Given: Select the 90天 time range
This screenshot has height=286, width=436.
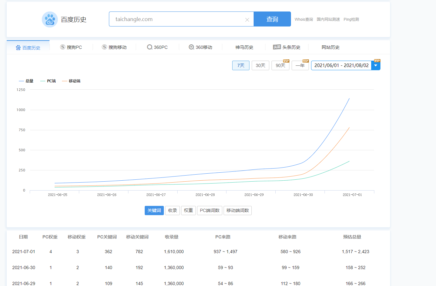Looking at the screenshot, I should coord(280,65).
